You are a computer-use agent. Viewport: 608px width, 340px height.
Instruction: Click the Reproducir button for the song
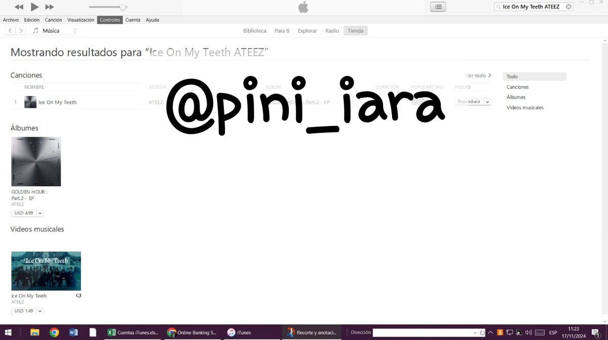coord(469,102)
